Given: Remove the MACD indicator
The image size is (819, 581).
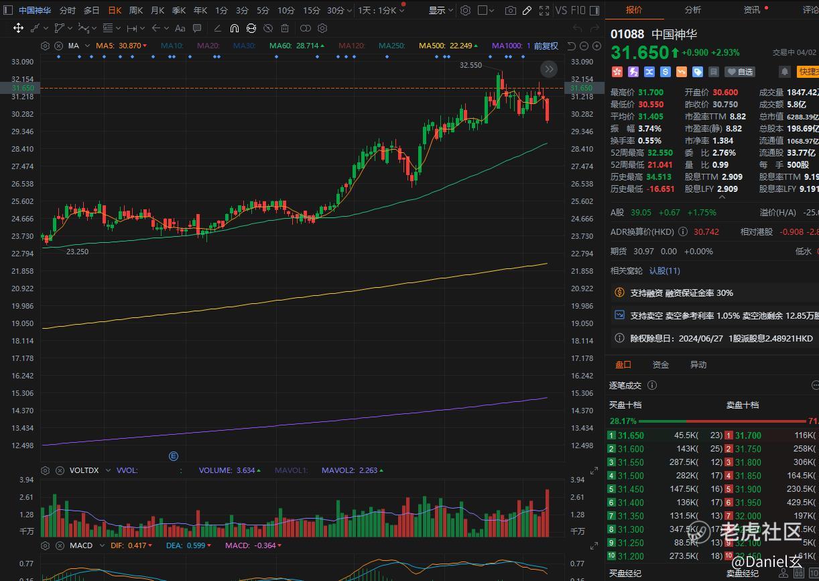Looking at the screenshot, I should tap(58, 545).
